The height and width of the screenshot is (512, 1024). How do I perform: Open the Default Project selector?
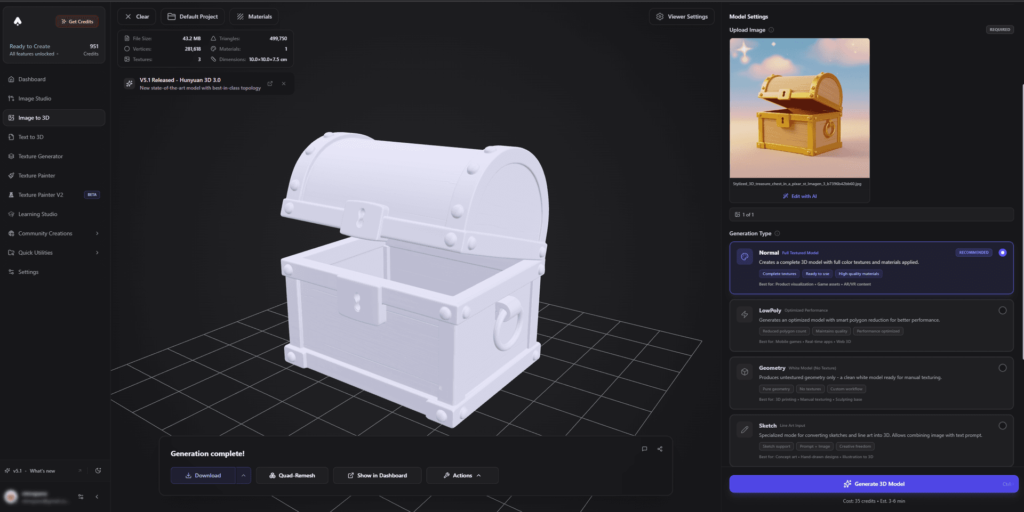[x=193, y=17]
